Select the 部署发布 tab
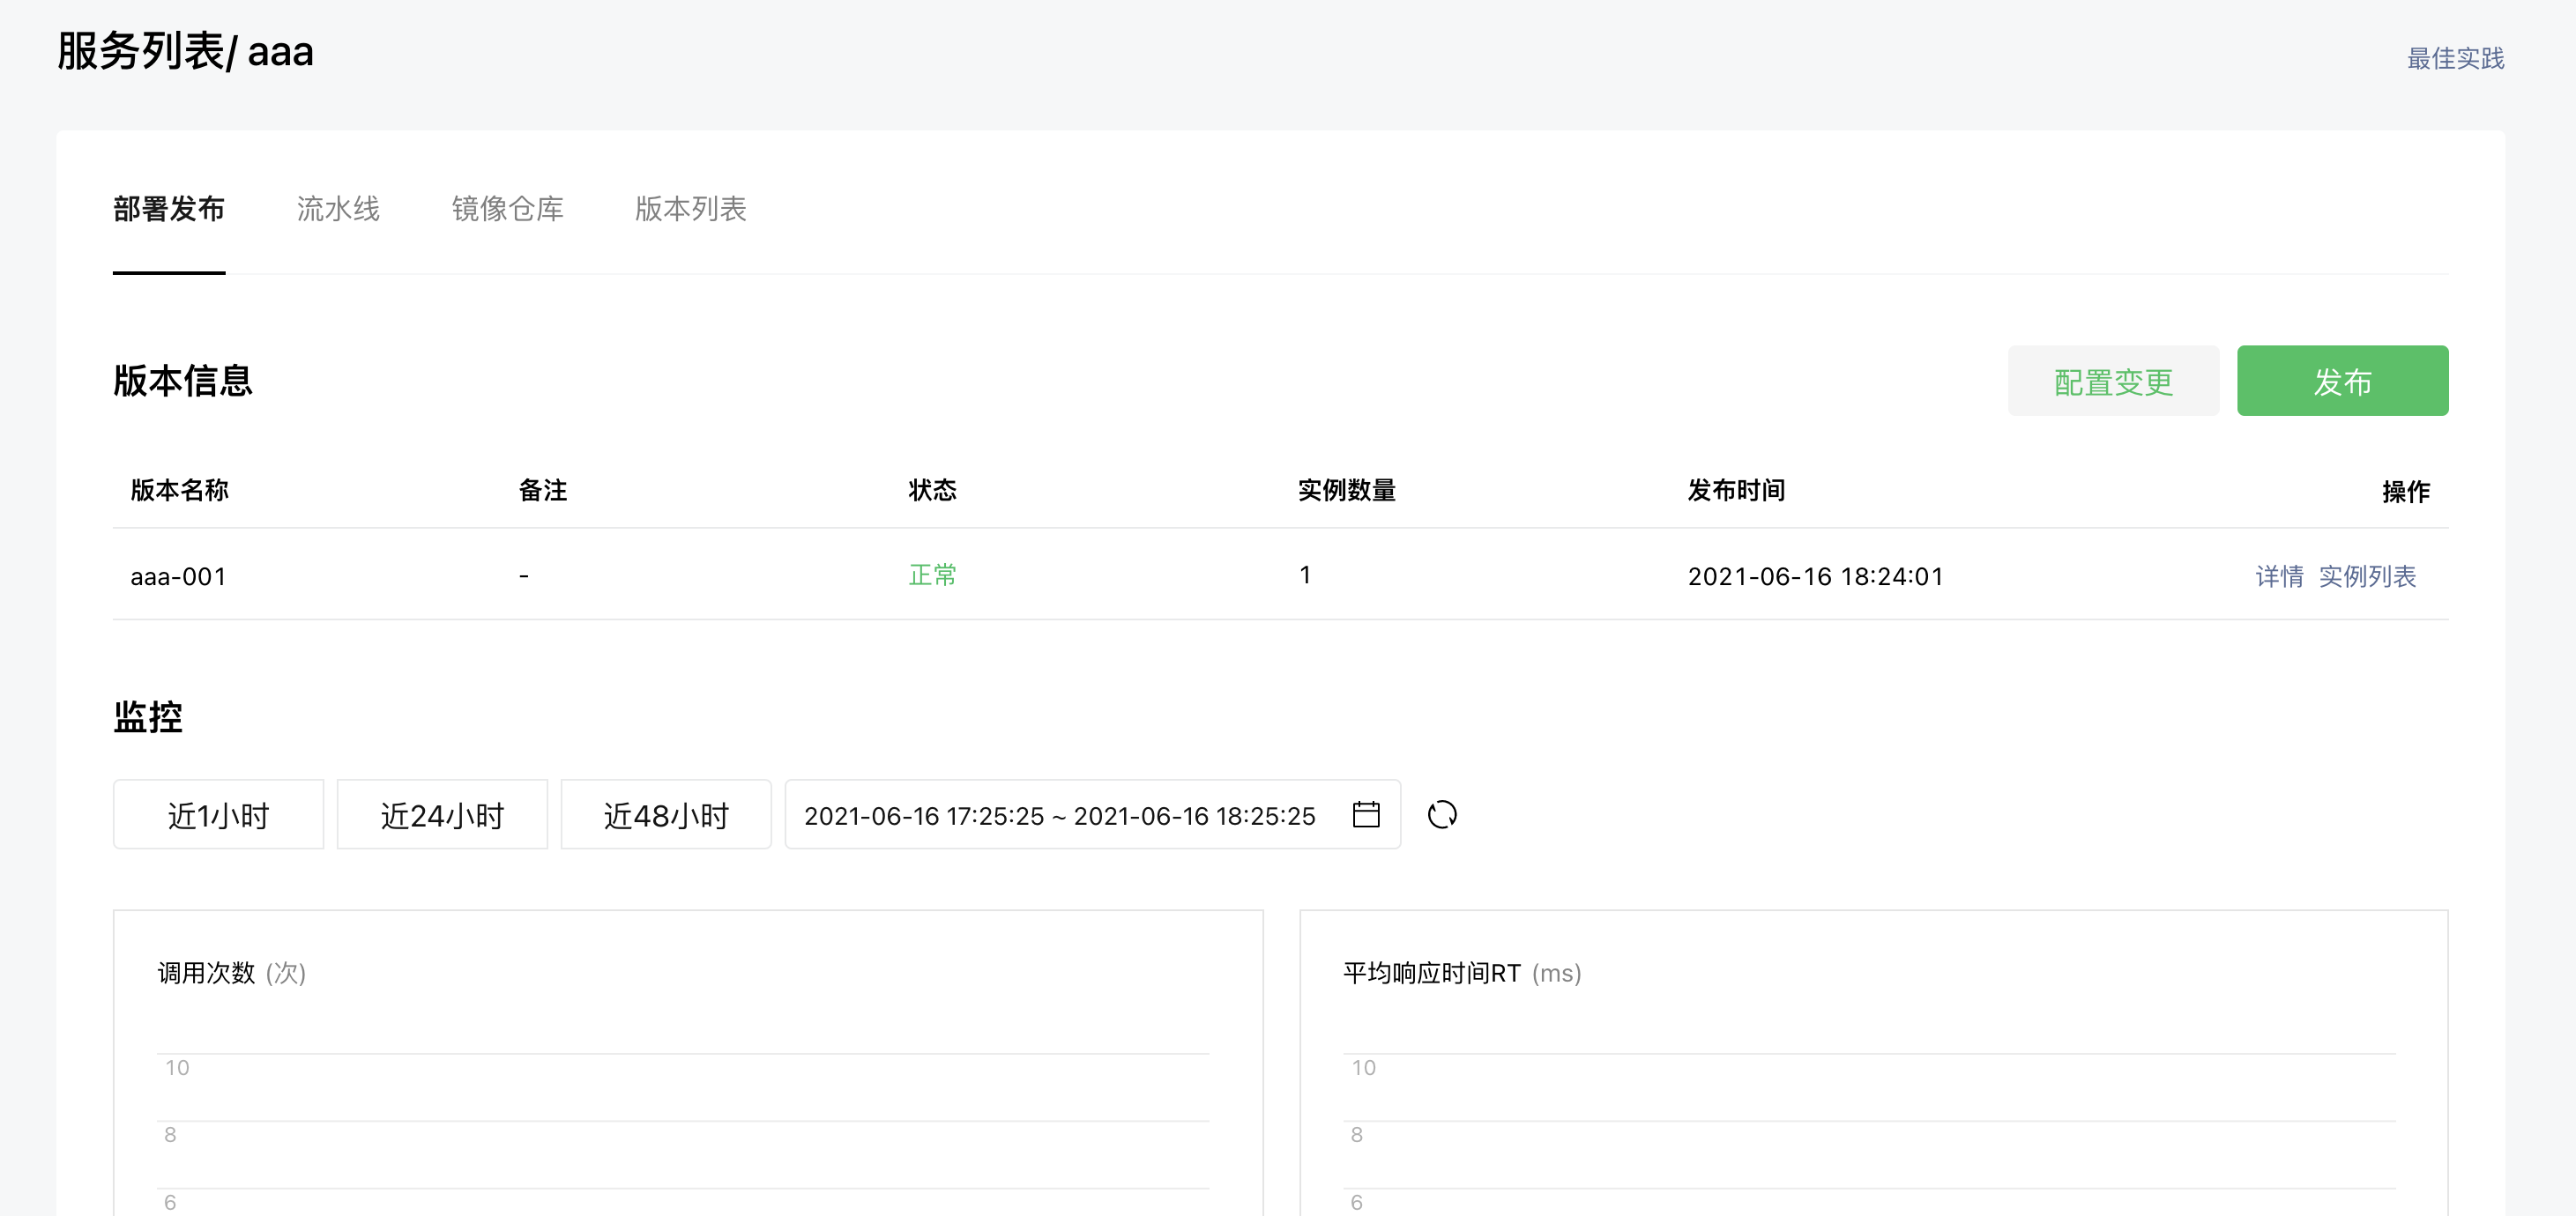Image resolution: width=2576 pixels, height=1216 pixels. [169, 209]
